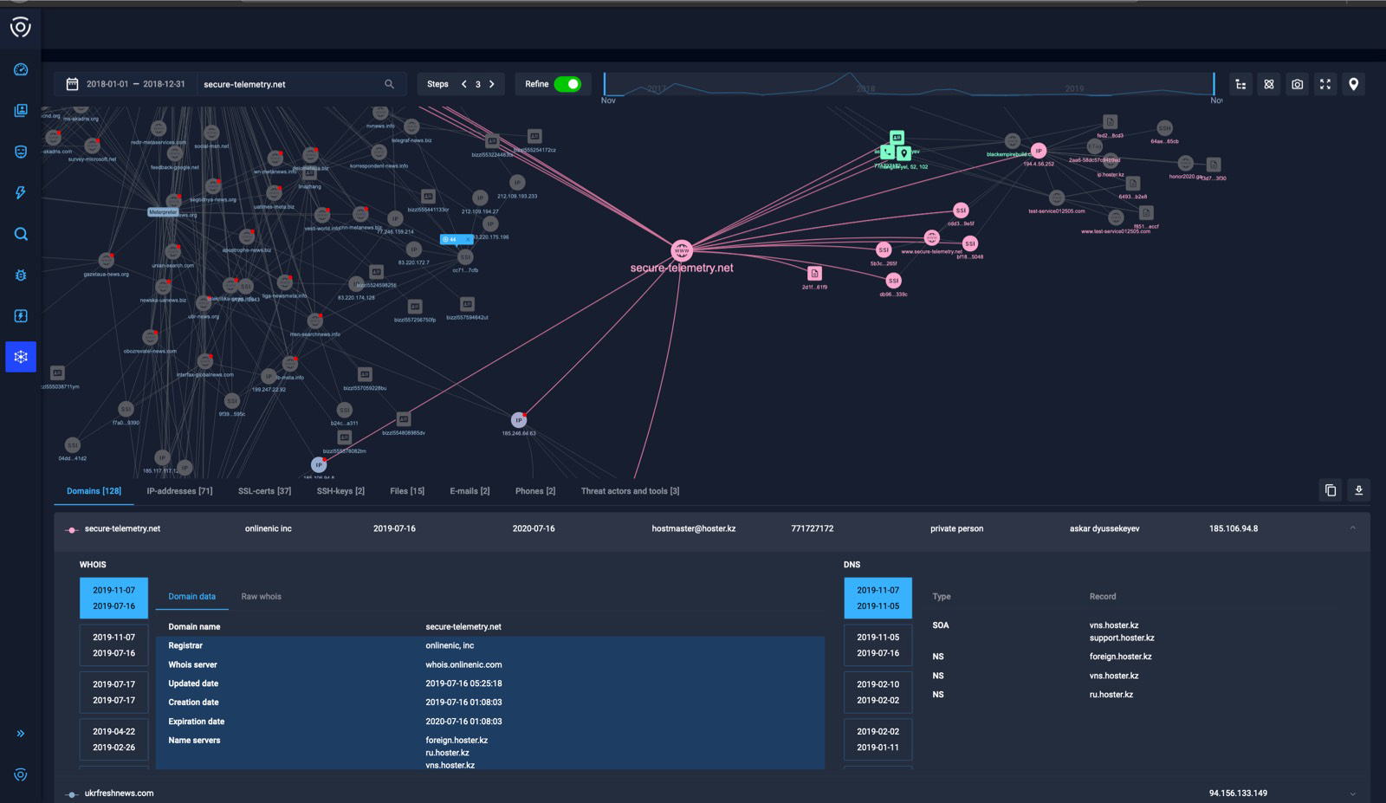Increase Steps with the right arrow
Image resolution: width=1386 pixels, height=803 pixels.
click(x=492, y=84)
